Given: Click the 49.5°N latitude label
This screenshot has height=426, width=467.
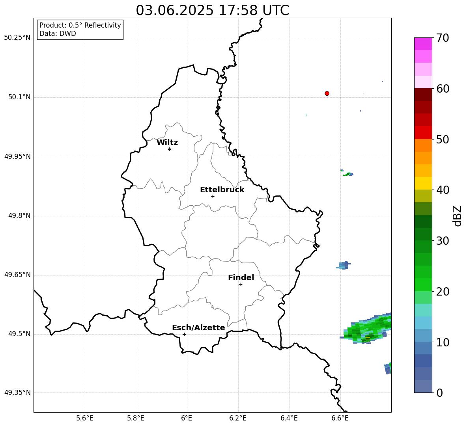Looking at the screenshot, I should (x=19, y=334).
